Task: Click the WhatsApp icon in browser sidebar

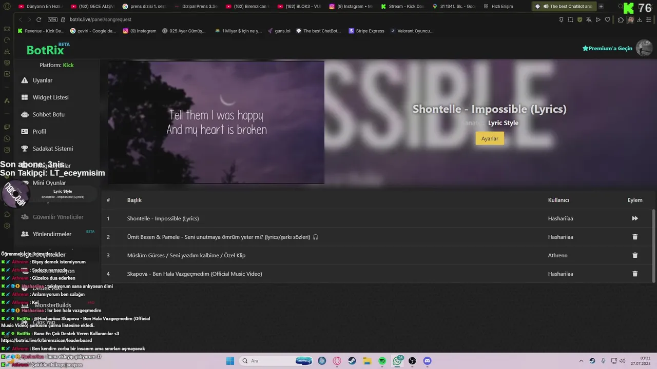Action: (7, 138)
